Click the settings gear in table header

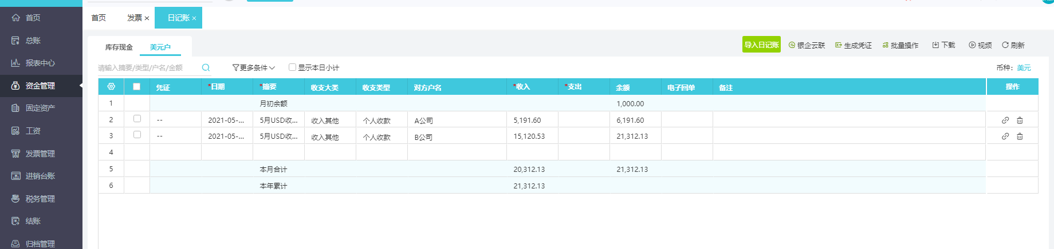[x=111, y=87]
